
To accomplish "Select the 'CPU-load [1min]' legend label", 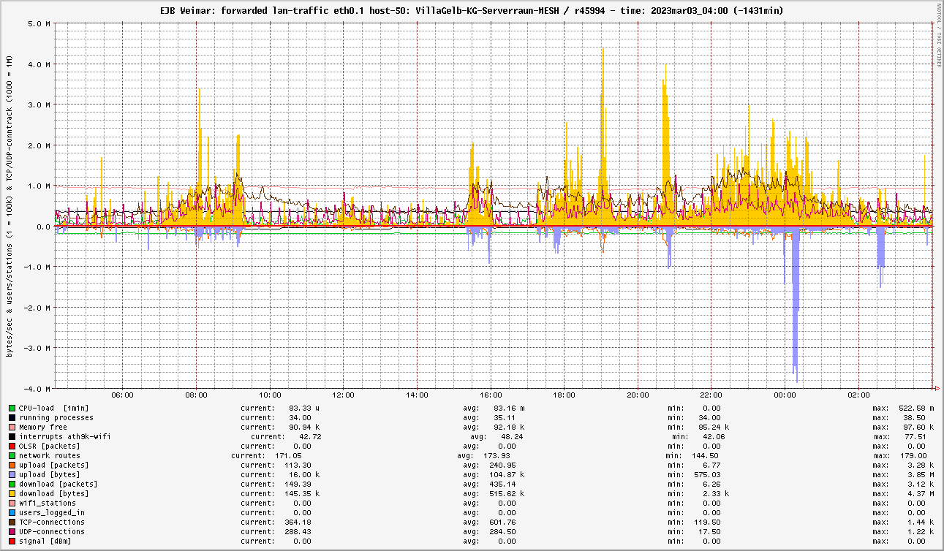I will tap(54, 408).
